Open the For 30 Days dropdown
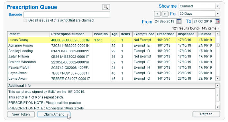228x122 pixels. 217,14
